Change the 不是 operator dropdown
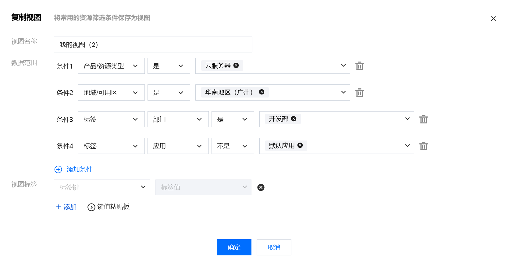The width and height of the screenshot is (509, 263). pyautogui.click(x=233, y=146)
